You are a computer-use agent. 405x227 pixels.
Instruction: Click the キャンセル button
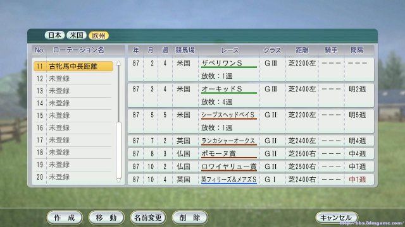pos(337,218)
